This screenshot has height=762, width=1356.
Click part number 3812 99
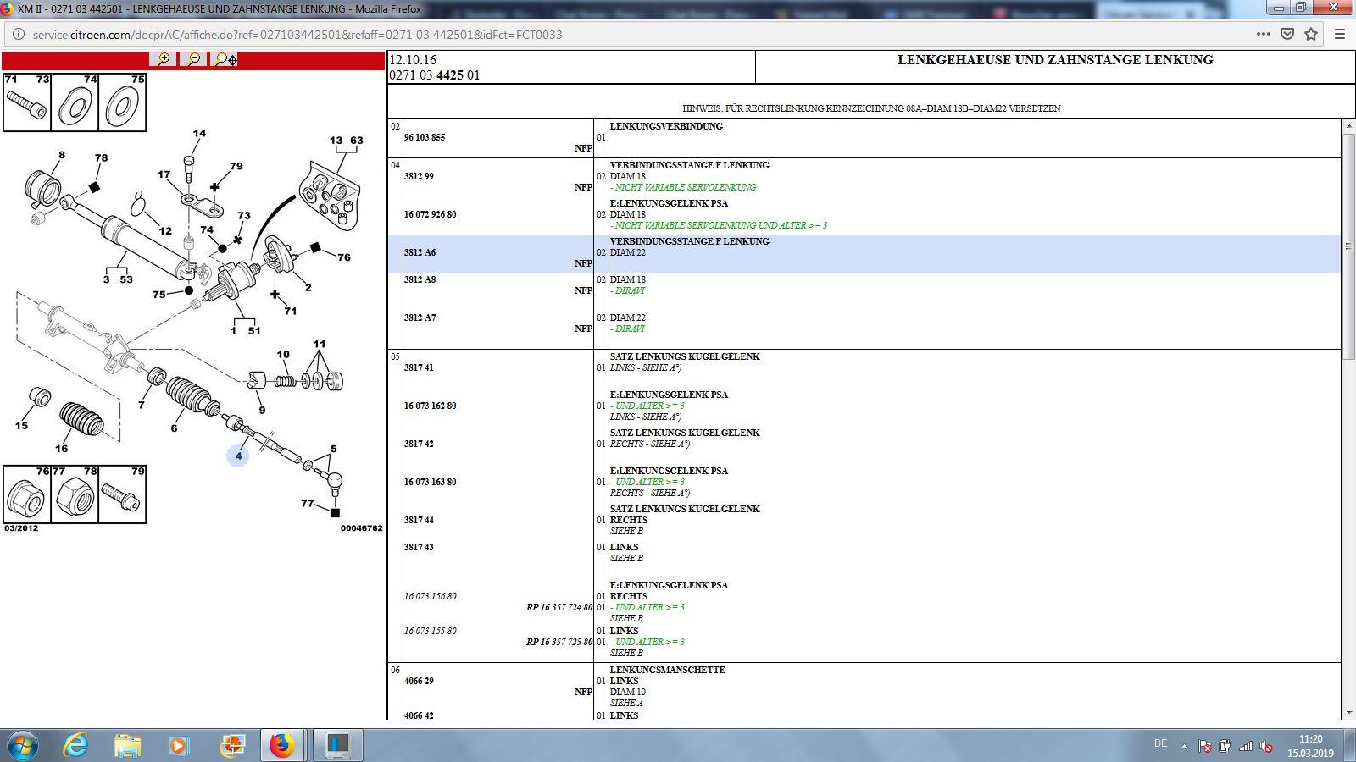[419, 176]
